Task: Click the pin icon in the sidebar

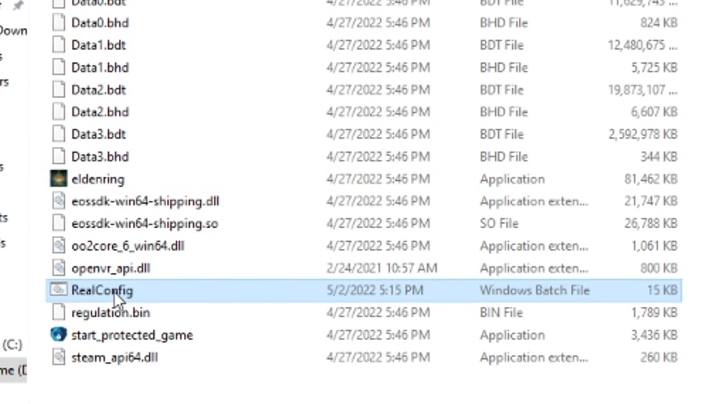Action: 18,5
